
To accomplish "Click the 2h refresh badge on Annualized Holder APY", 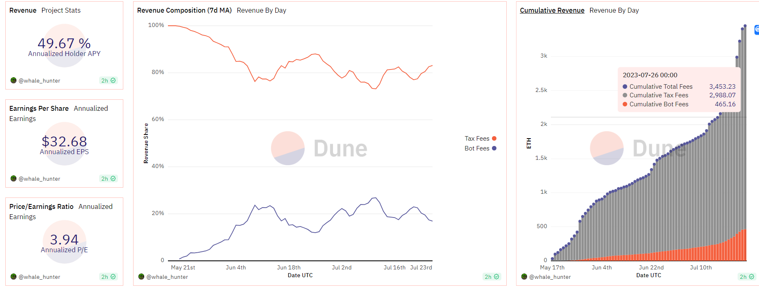I will [x=108, y=81].
